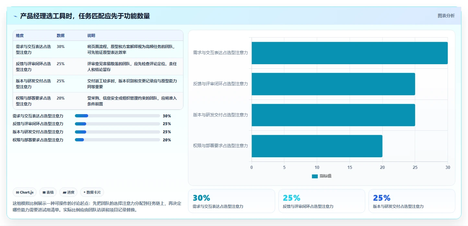Click the x-axis tick 30
Viewport: 468px width, 226px height.
coord(448,167)
